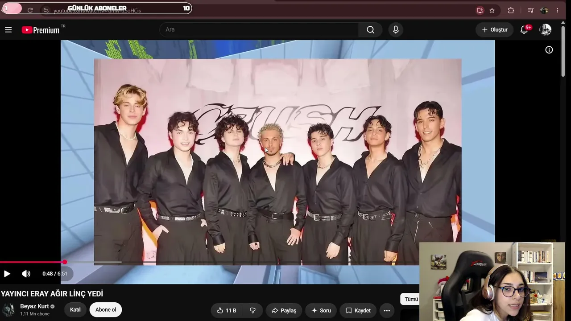Open the notifications bell

(x=525, y=30)
